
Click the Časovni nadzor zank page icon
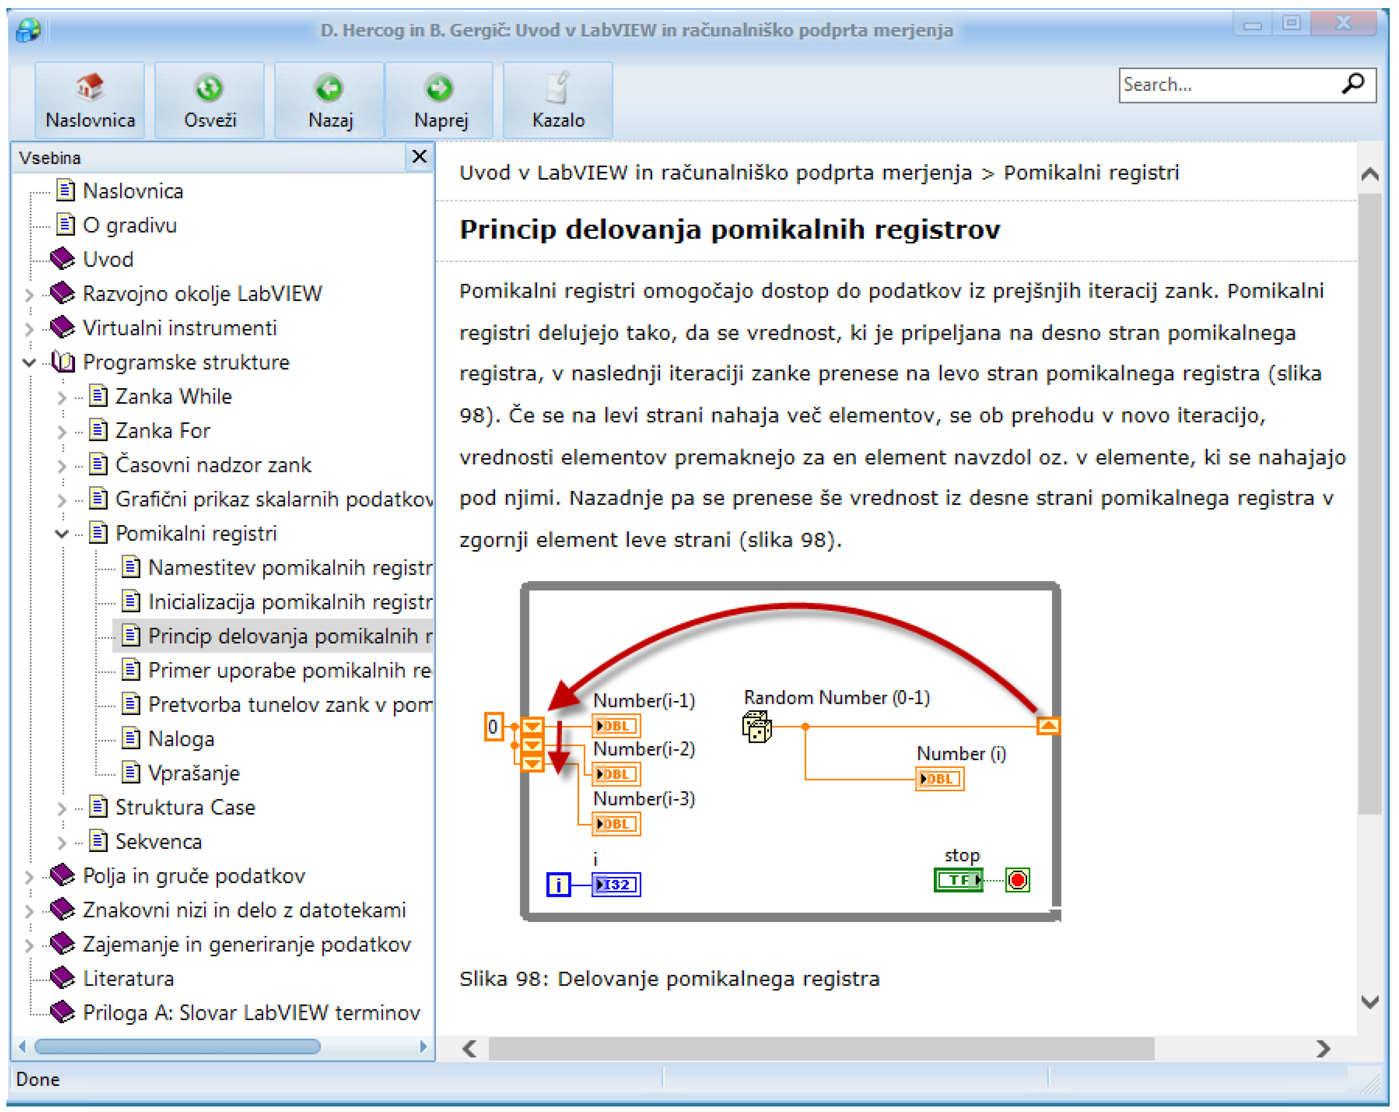[x=98, y=464]
